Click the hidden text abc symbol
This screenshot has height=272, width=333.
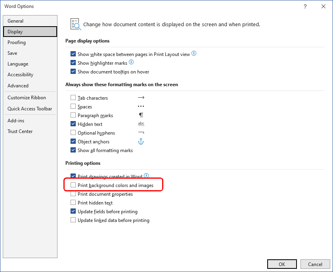coord(141,124)
